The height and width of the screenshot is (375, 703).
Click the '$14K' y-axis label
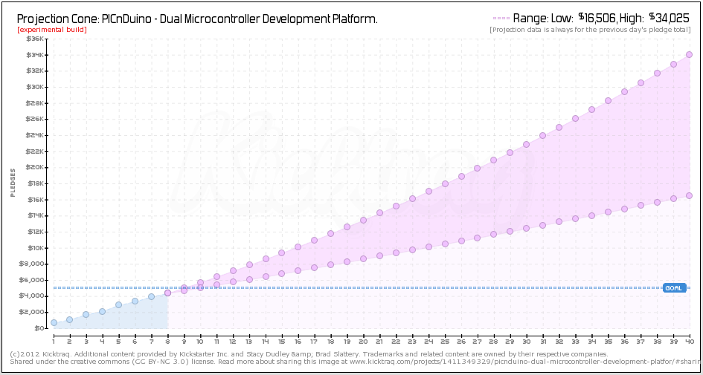[x=35, y=215]
